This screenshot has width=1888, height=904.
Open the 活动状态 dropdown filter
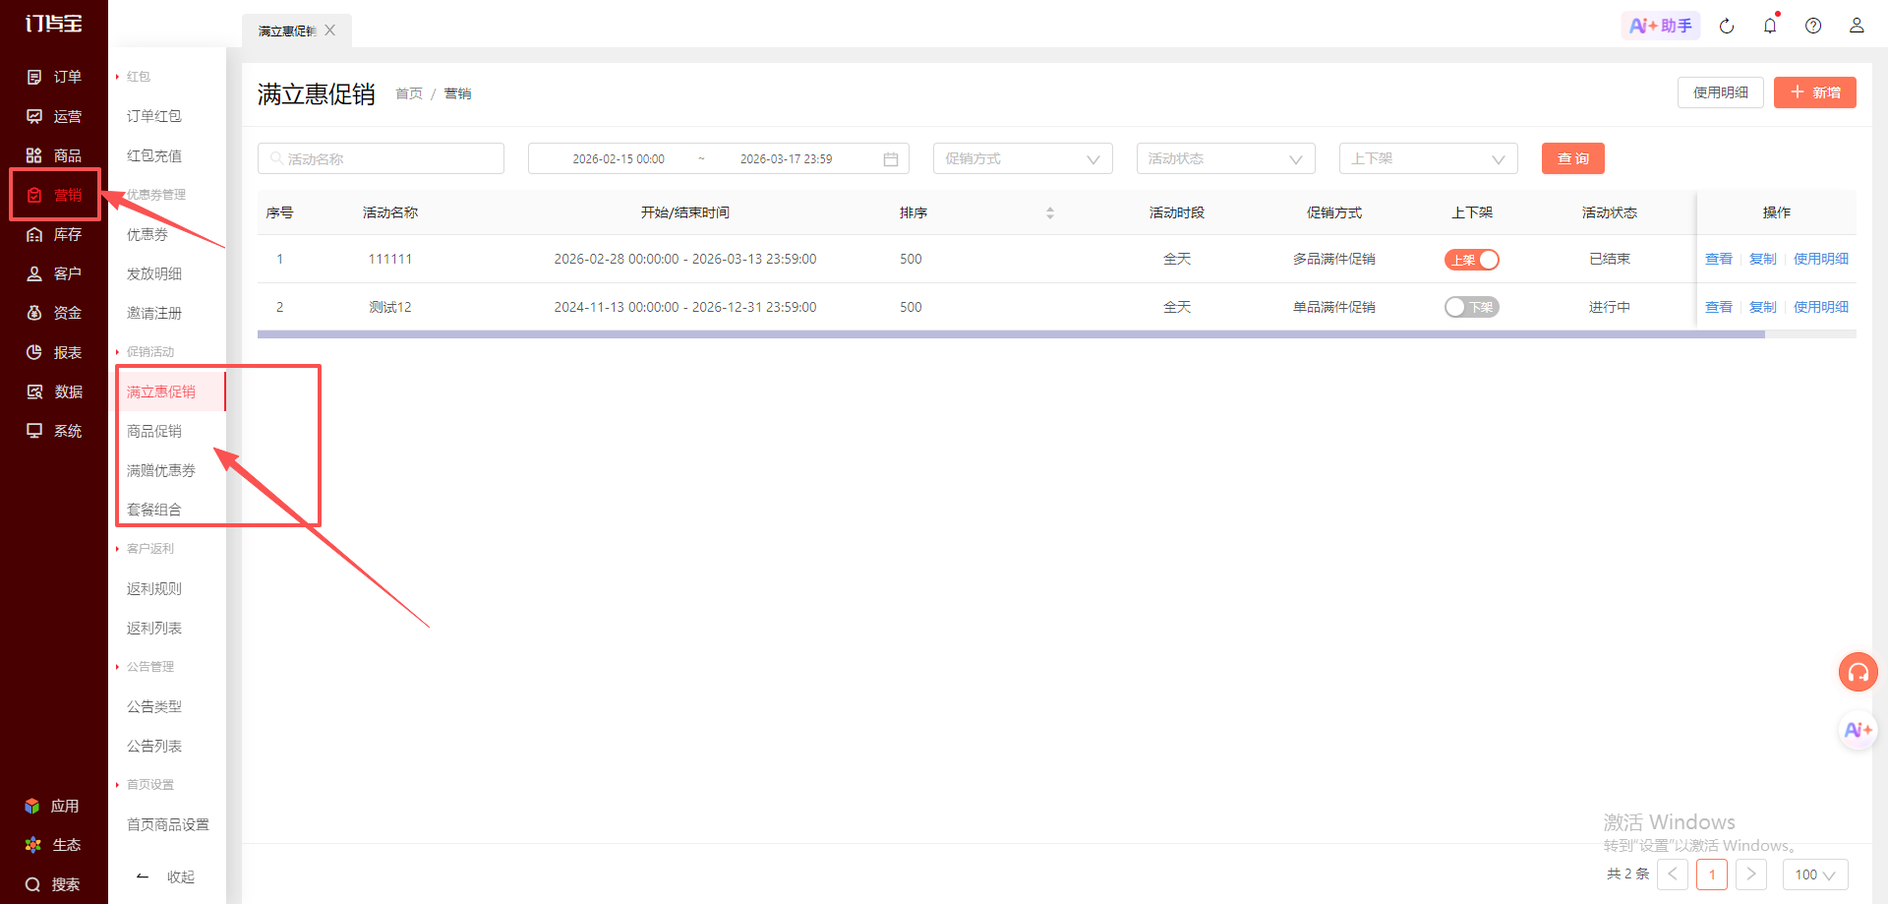click(1226, 158)
